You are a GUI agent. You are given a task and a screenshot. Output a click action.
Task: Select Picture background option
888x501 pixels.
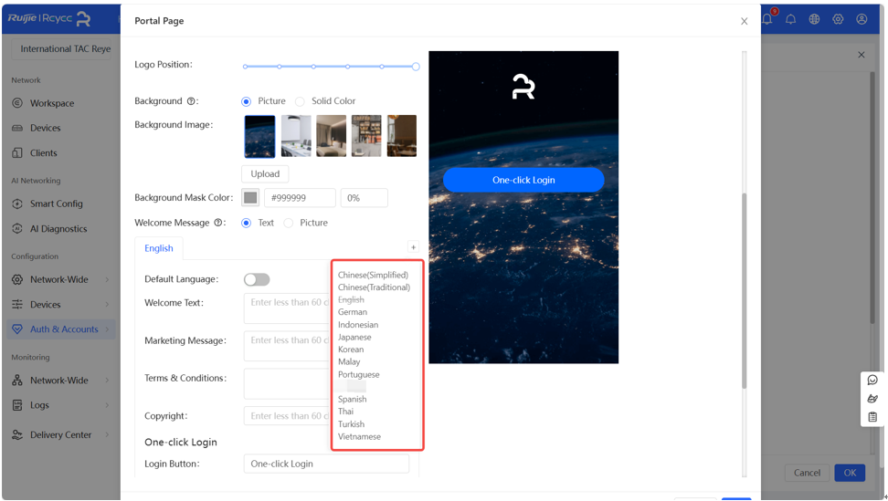pos(246,102)
